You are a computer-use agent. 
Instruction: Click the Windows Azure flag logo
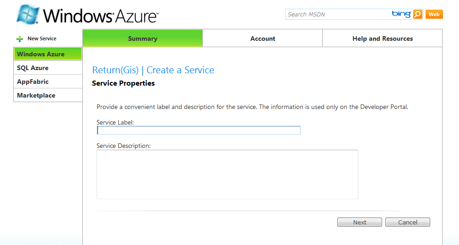pyautogui.click(x=27, y=14)
